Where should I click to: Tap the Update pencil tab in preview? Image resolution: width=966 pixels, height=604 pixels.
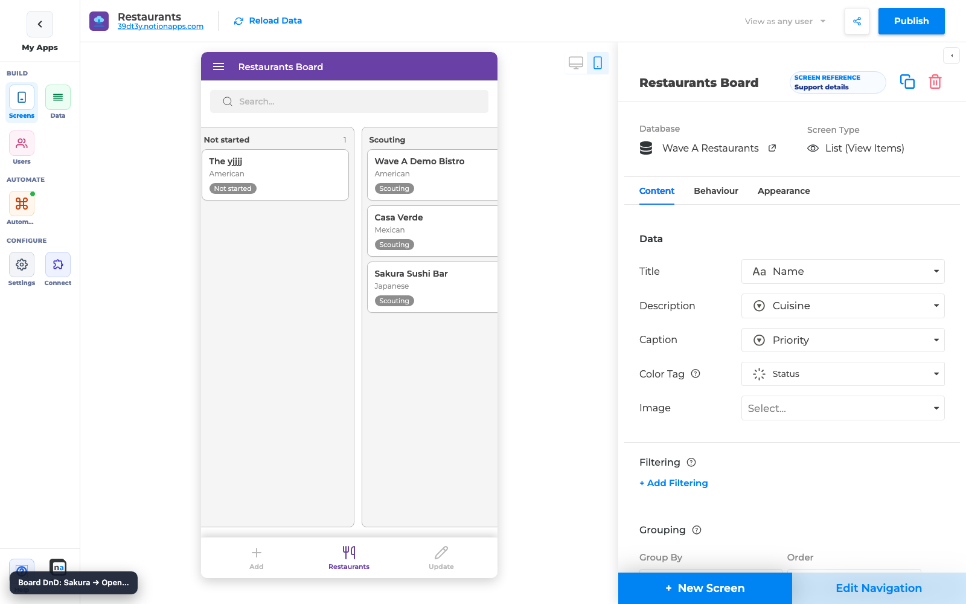coord(441,557)
